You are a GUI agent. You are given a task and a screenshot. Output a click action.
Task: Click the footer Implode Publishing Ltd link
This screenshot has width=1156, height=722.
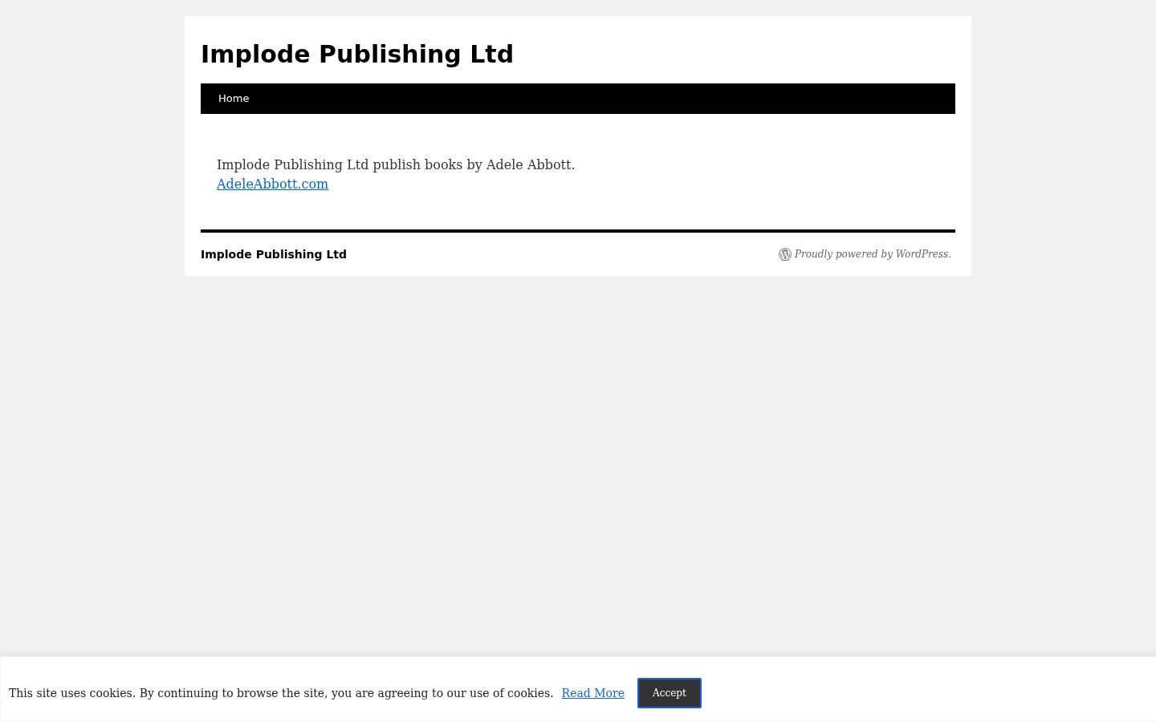pyautogui.click(x=274, y=254)
